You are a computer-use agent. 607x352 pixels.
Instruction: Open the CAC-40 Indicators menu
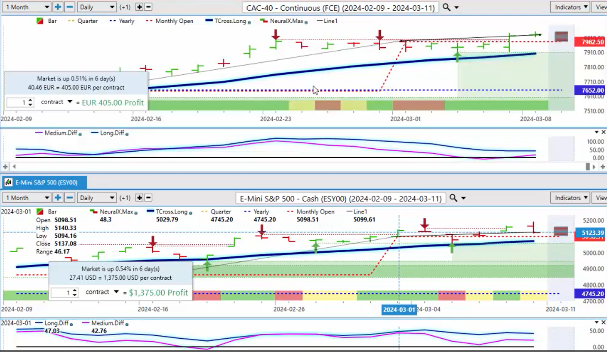point(570,7)
